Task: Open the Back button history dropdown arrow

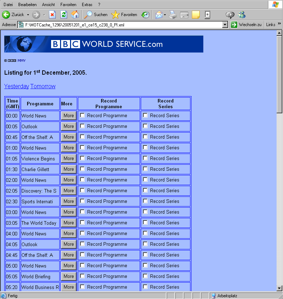Action: 28,15
